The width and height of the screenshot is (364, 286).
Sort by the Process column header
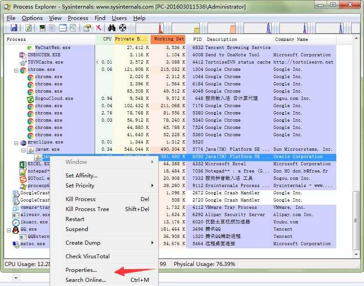(x=50, y=39)
